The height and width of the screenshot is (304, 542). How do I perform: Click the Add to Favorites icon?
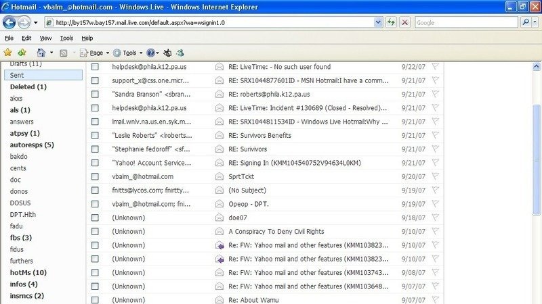[22, 53]
